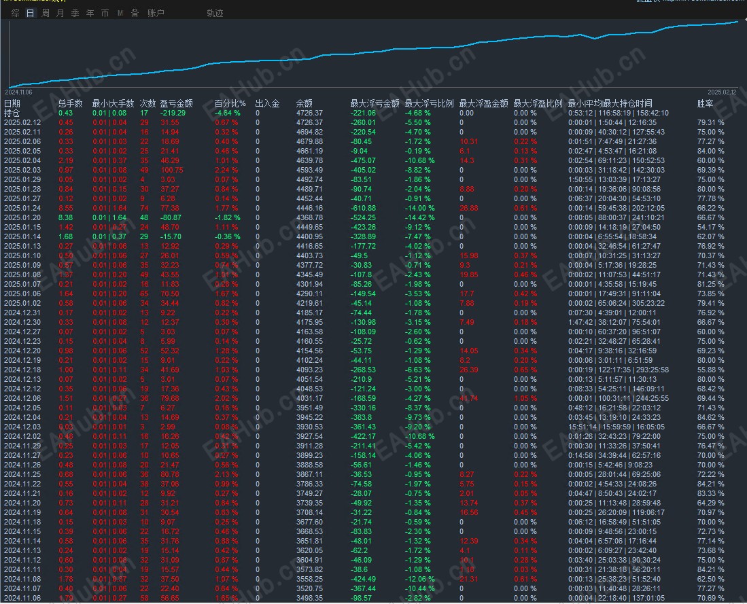Switch to the 综 summary tab

pyautogui.click(x=15, y=13)
